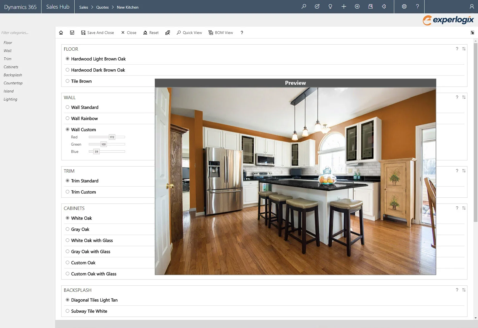Open the BOM View

point(221,33)
